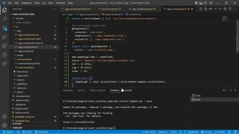
Task: Open editor more actions ellipsis
Action: [x=235, y=9]
